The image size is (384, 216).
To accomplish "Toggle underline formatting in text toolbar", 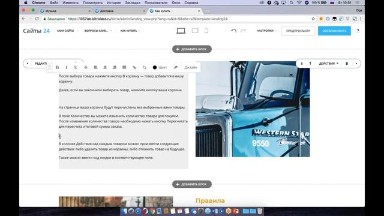I will [76, 67].
